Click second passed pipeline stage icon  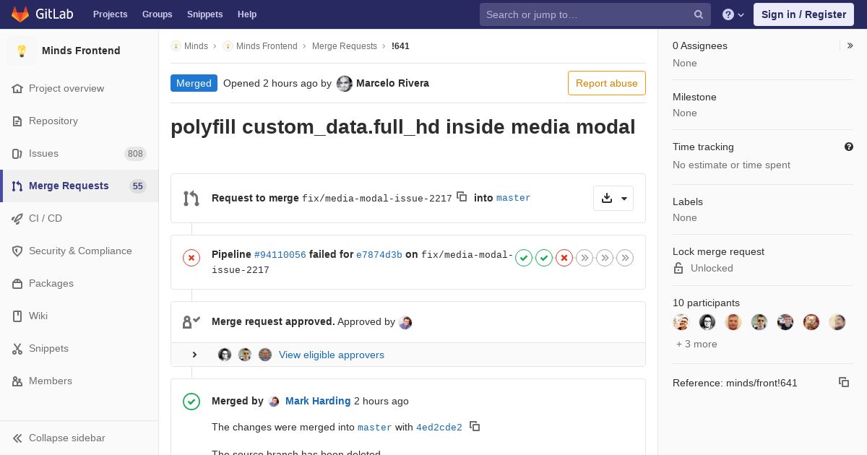[544, 258]
